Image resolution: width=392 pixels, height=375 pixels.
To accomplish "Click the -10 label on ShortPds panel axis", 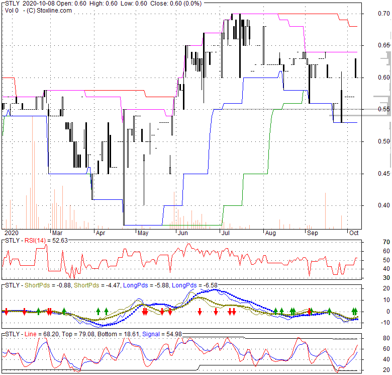I will coord(385,323).
